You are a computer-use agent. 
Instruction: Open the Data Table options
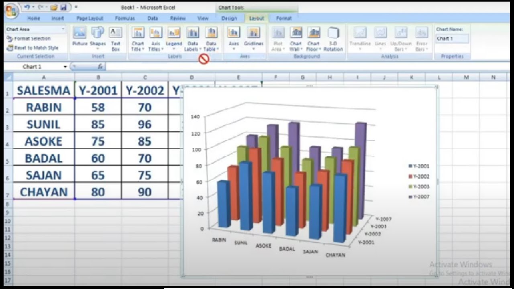(211, 39)
